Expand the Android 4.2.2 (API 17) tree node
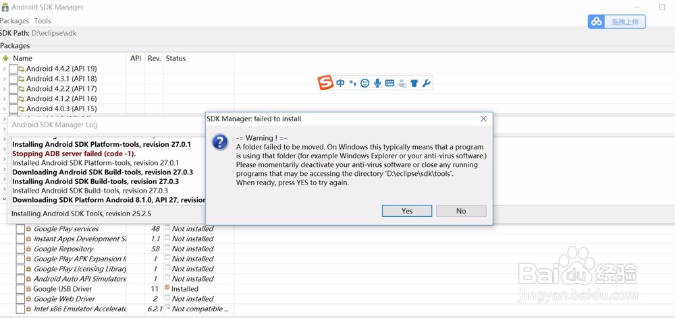The height and width of the screenshot is (318, 675). pos(4,89)
